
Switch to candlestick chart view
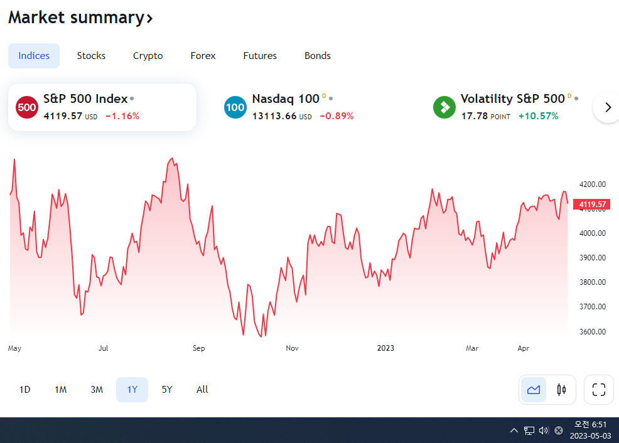[561, 390]
